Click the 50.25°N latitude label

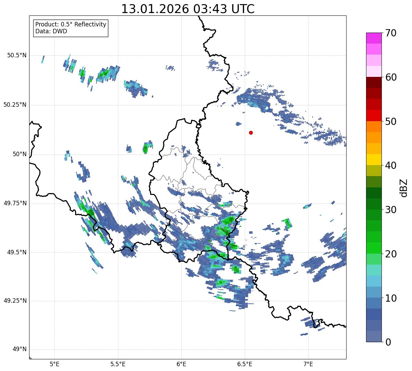(x=15, y=105)
